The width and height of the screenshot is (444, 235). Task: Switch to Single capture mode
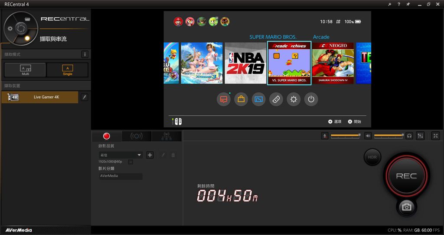pos(67,70)
